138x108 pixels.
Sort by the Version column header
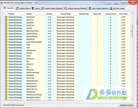[x=49, y=14]
